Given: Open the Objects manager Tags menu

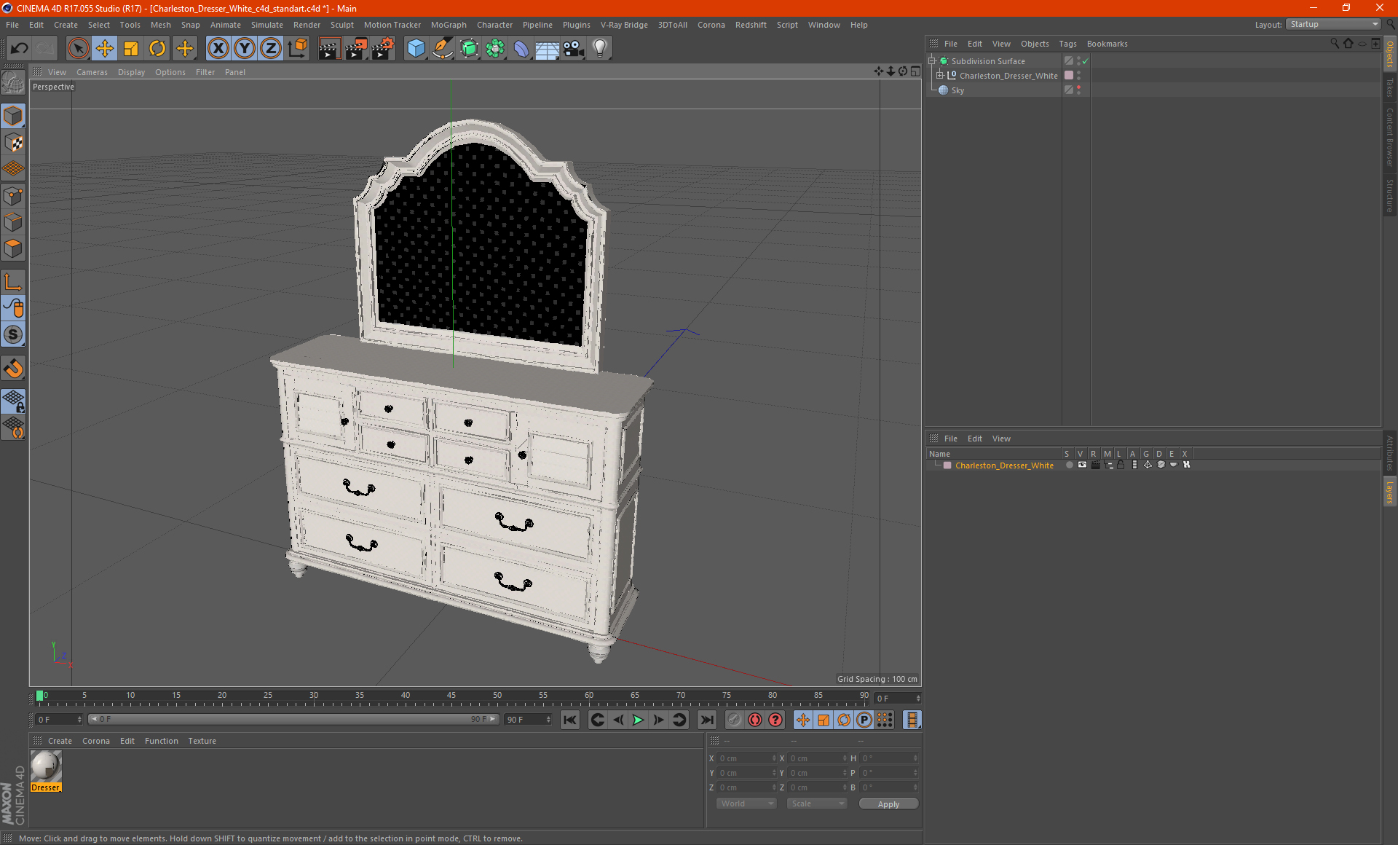Looking at the screenshot, I should 1067,44.
